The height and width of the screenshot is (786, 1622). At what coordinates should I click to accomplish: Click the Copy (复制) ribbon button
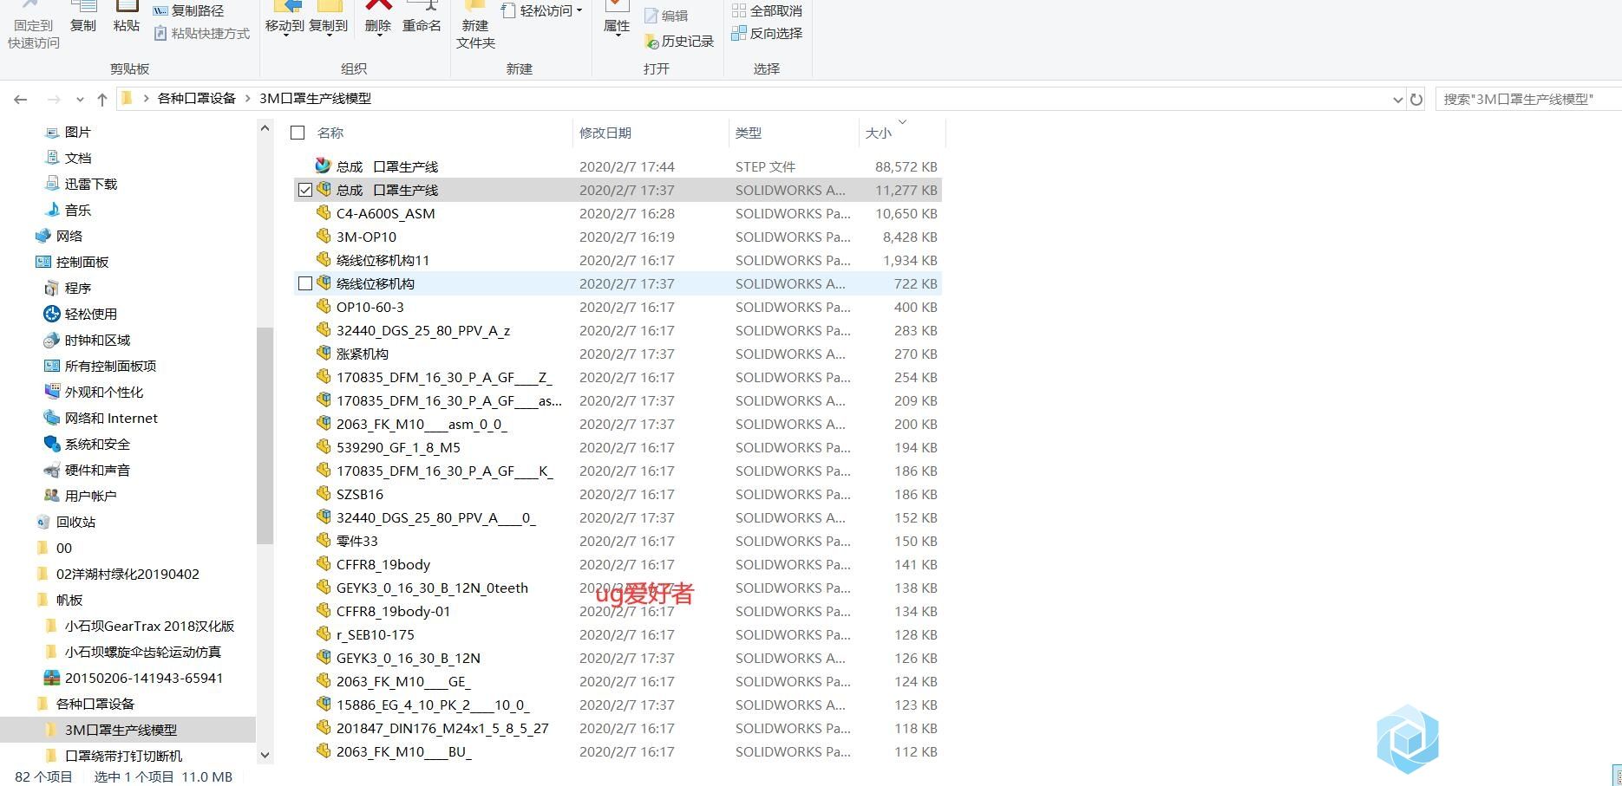click(83, 17)
